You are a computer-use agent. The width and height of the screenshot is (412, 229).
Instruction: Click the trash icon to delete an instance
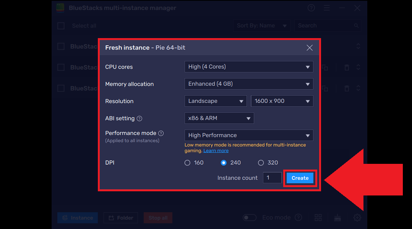tap(346, 67)
